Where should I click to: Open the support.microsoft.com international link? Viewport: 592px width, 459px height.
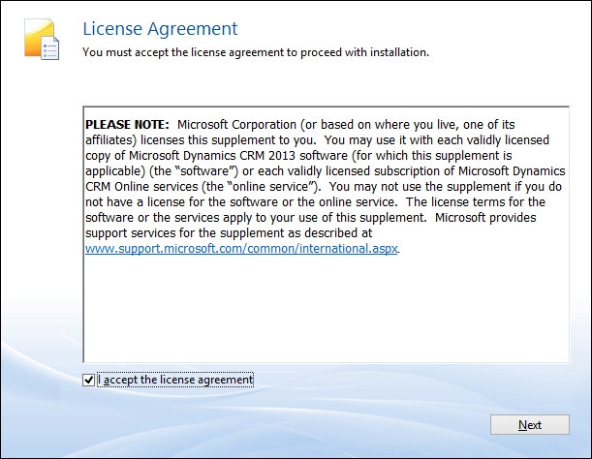tap(241, 249)
